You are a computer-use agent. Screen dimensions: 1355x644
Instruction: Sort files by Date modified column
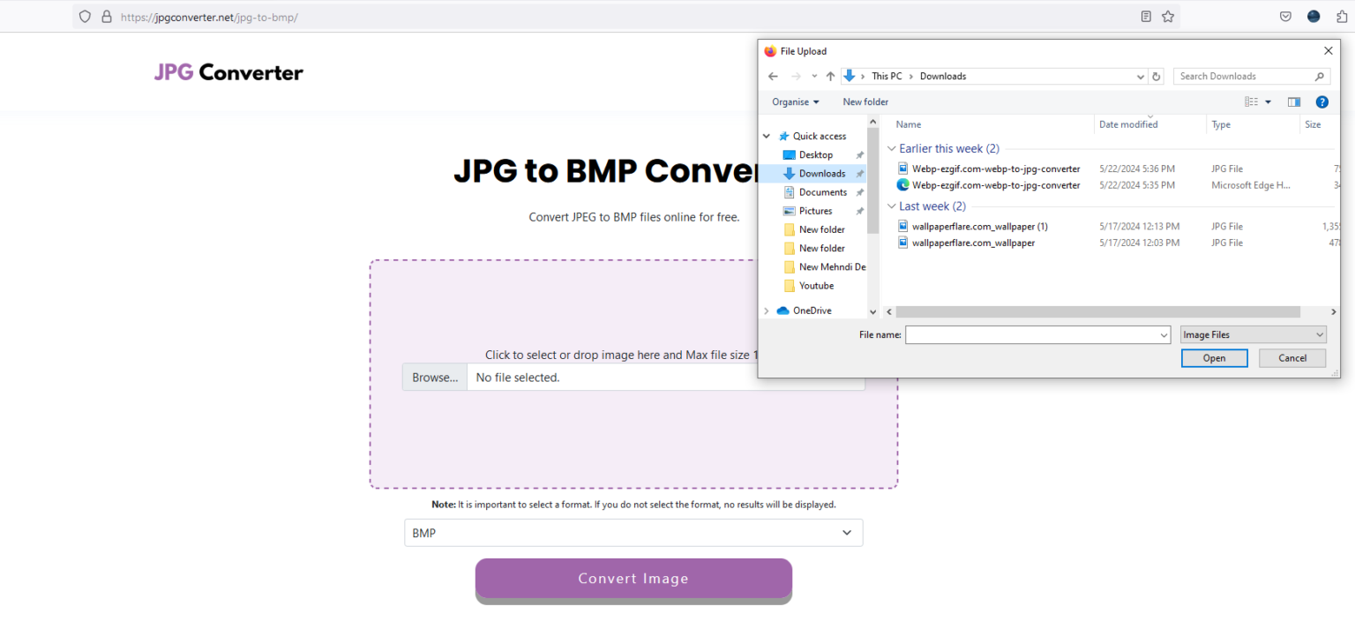coord(1128,124)
